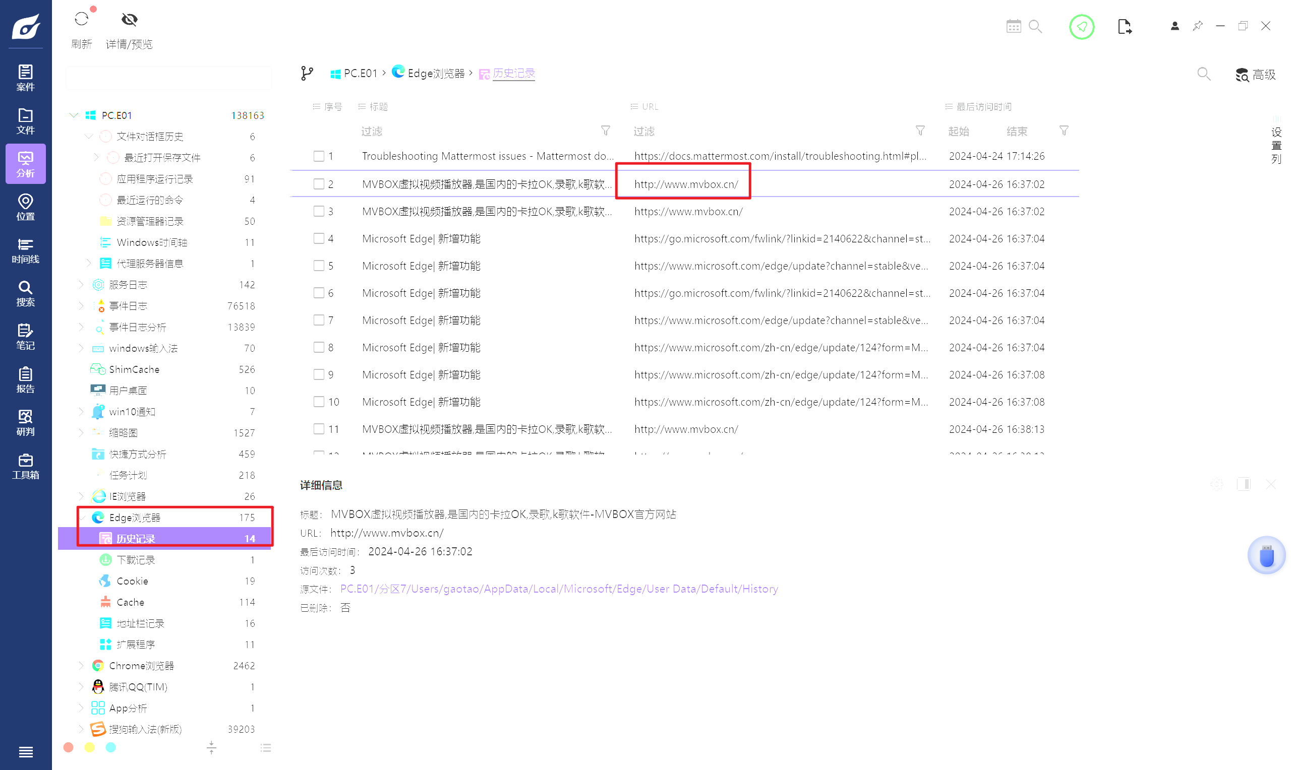Collapse the PC.E01 root tree node

(x=74, y=115)
